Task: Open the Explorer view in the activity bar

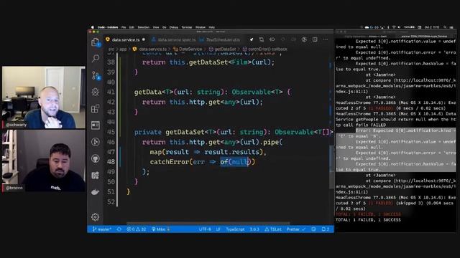Action: point(96,42)
